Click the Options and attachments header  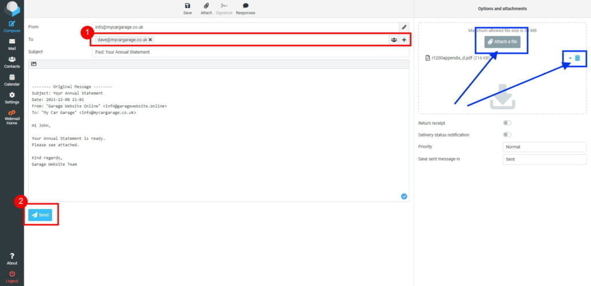pos(503,9)
